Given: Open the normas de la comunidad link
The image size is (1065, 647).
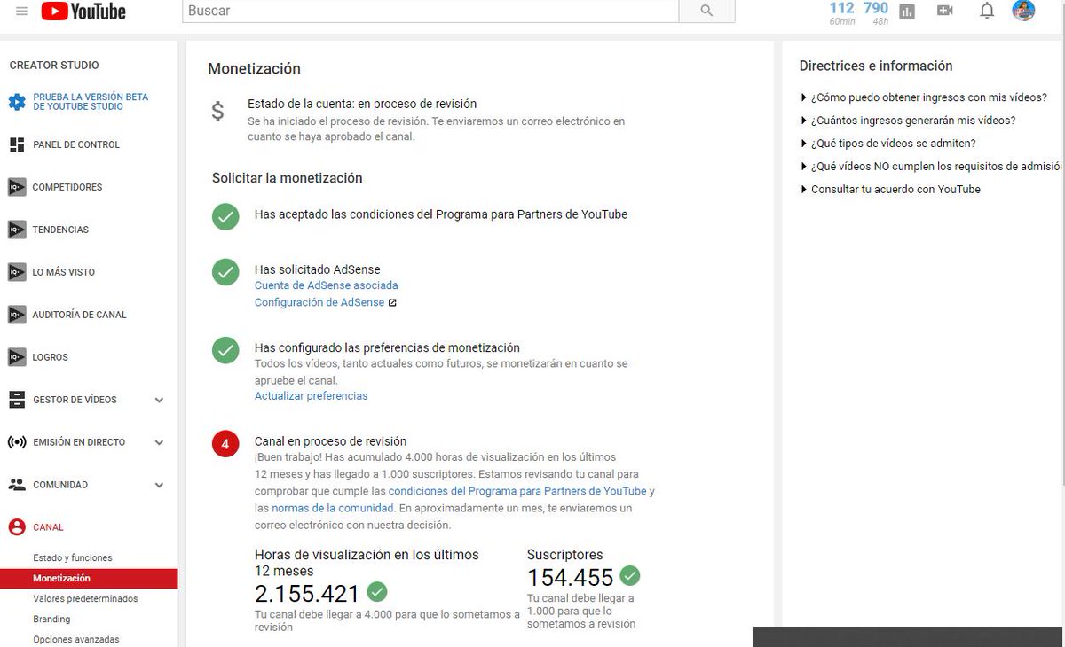Looking at the screenshot, I should [x=333, y=508].
